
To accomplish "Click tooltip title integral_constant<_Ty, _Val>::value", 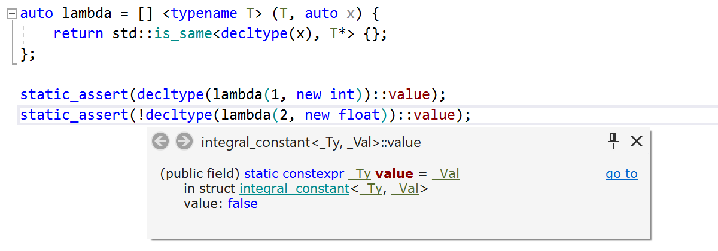I will (x=311, y=142).
